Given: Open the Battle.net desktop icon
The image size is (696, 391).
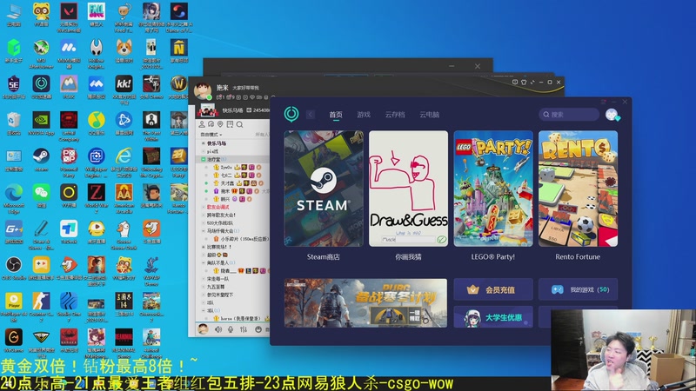Looking at the screenshot, I should [124, 123].
